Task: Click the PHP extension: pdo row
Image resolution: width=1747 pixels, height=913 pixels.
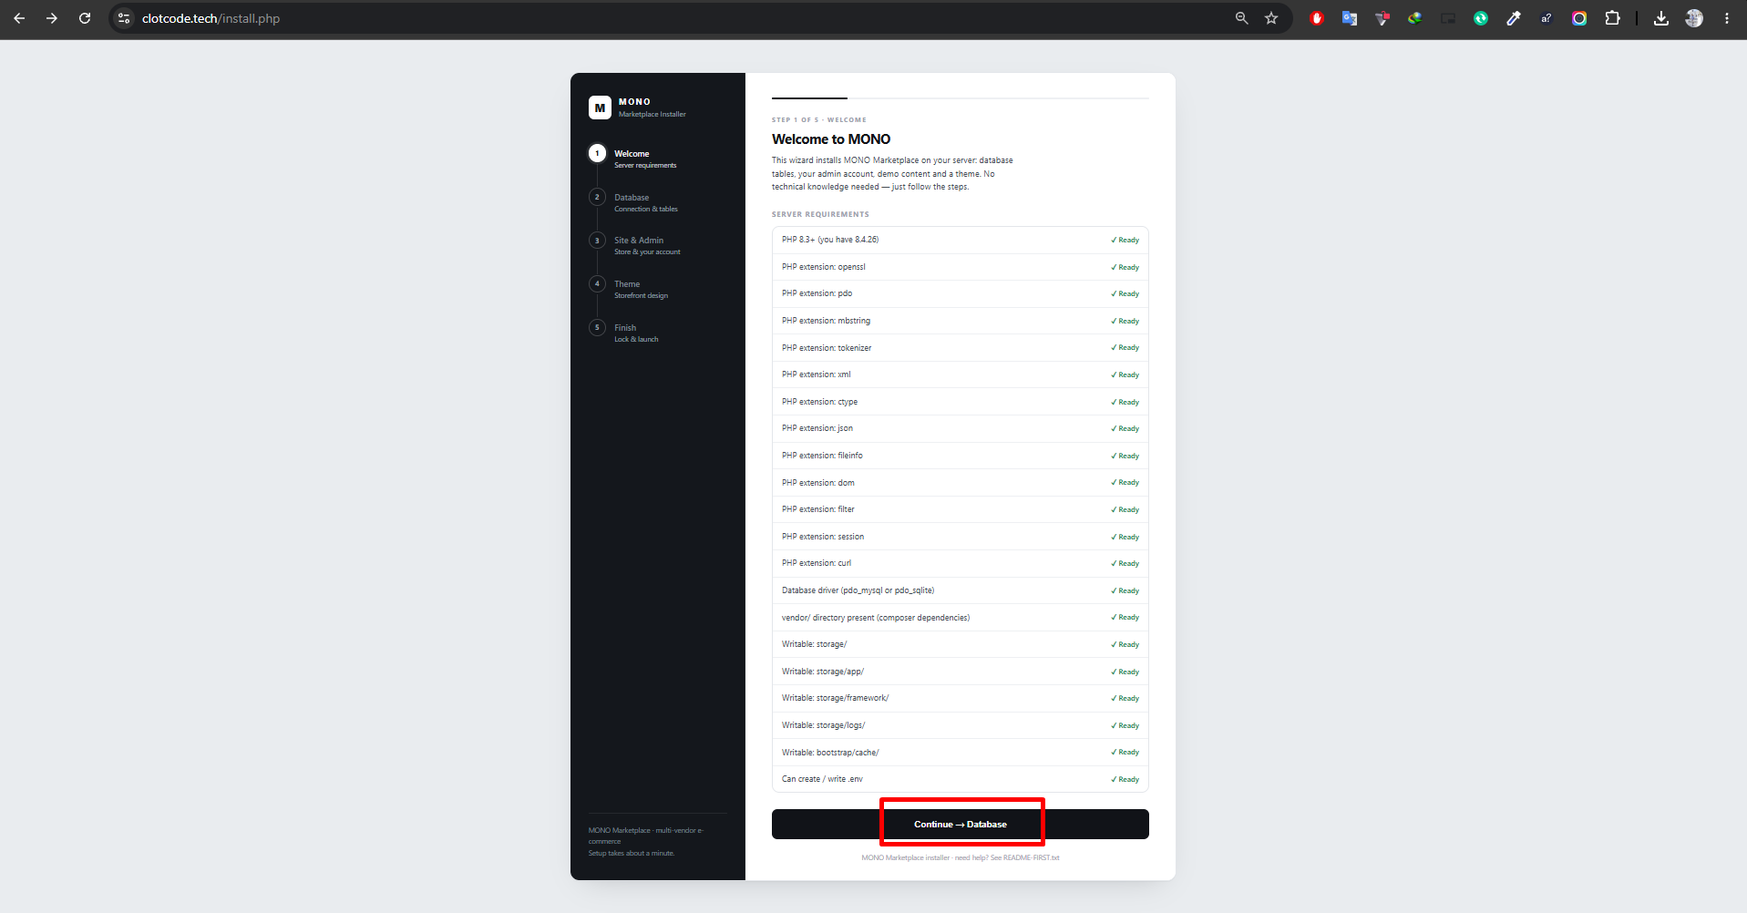Action: (961, 293)
